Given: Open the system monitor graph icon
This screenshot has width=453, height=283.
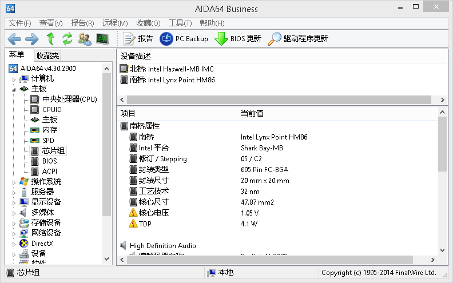Looking at the screenshot, I should [102, 39].
